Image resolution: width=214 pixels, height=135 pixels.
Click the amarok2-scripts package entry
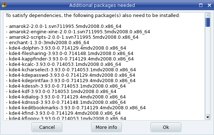[72, 37]
